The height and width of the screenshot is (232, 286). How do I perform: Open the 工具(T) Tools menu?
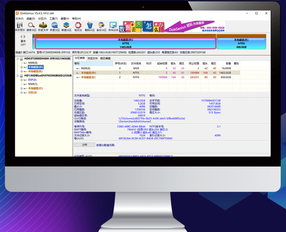pos(54,19)
